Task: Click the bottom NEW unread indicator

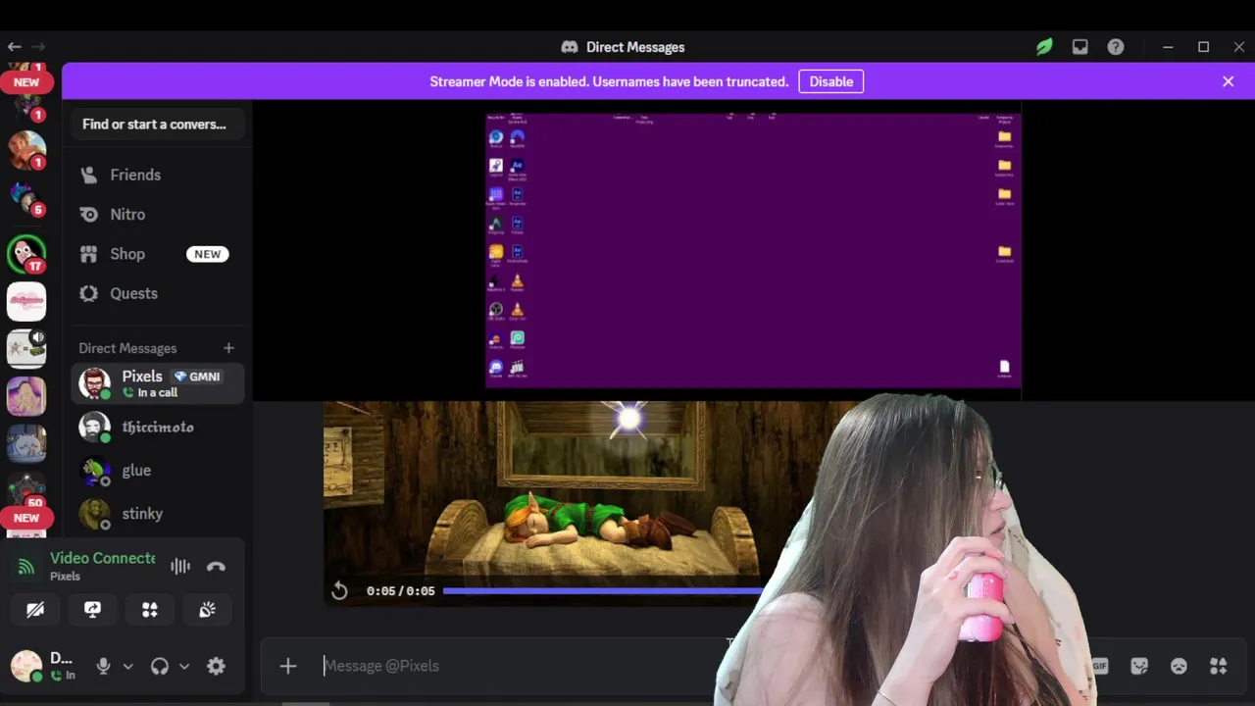Action: click(x=26, y=518)
